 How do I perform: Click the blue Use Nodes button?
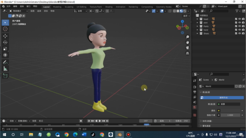(222, 98)
